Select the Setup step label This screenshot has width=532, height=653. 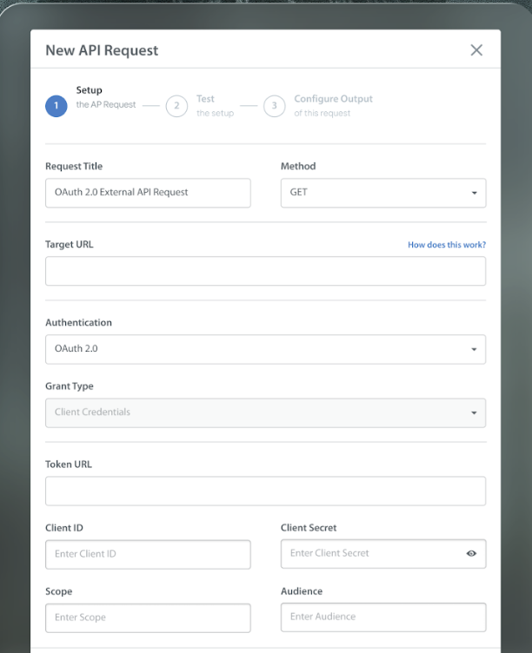(x=90, y=90)
